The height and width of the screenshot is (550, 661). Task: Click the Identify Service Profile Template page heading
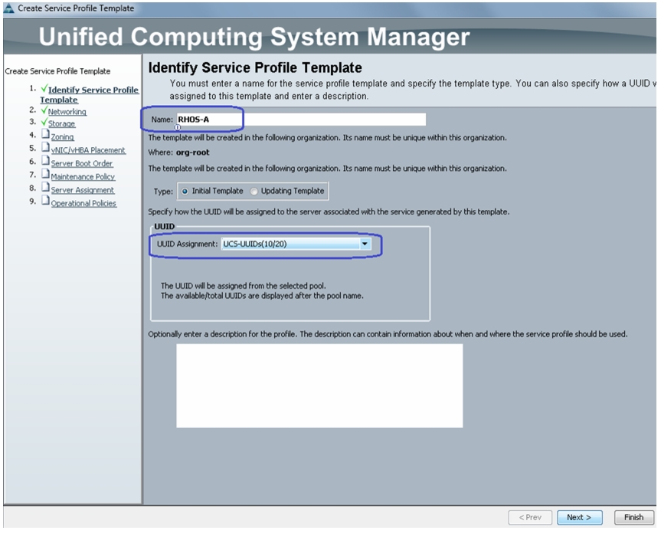[255, 67]
